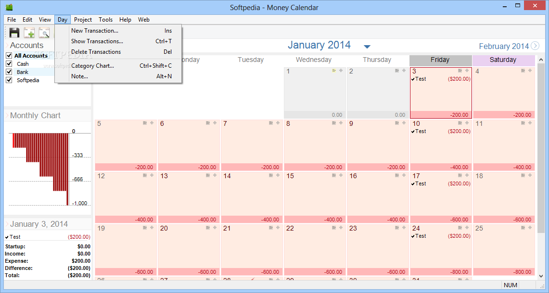Uncheck the Softpedia account checkbox
The image size is (549, 293).
[x=9, y=80]
